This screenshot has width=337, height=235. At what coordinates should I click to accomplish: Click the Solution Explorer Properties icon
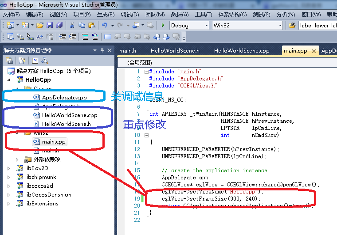point(9,61)
